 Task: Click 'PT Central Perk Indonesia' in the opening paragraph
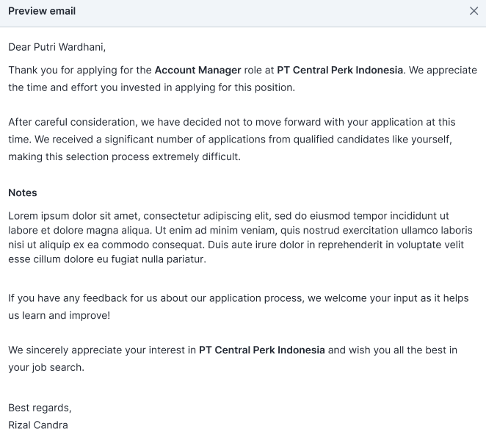[340, 71]
